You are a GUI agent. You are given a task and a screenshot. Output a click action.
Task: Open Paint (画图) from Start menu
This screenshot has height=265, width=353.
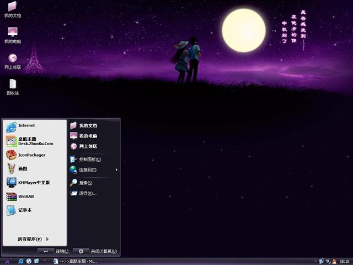(x=35, y=168)
